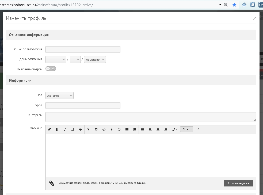
Task: Open the emoticon picker
Action: (119, 129)
